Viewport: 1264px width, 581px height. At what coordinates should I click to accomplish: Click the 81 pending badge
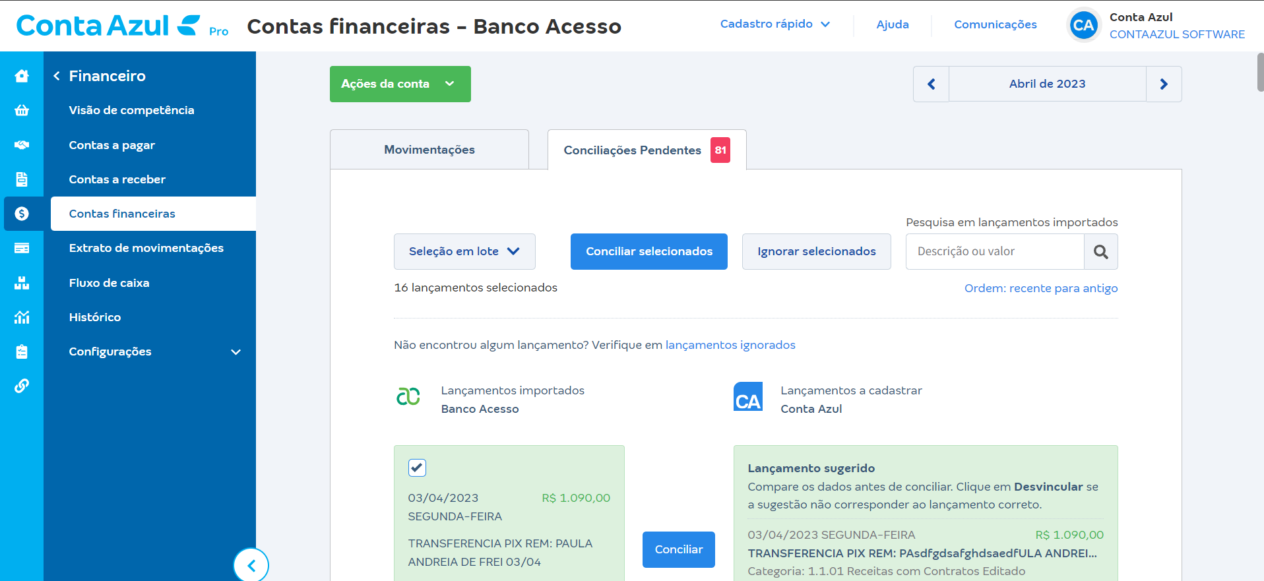pyautogui.click(x=720, y=150)
